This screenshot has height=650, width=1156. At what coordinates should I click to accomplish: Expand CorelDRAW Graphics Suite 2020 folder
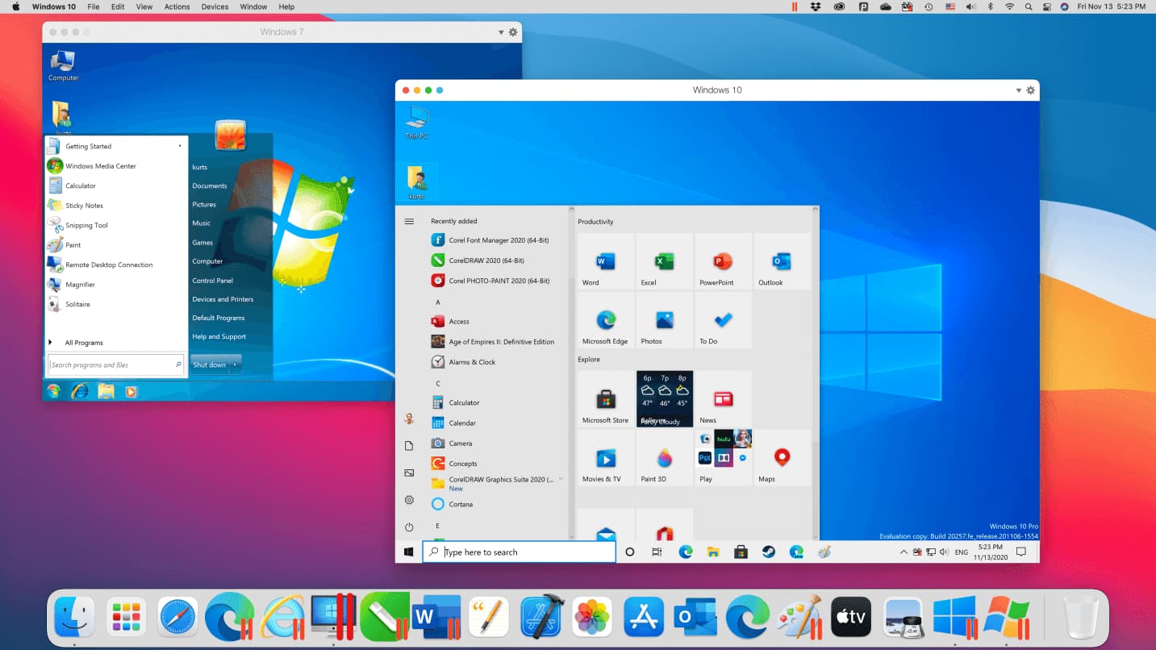(x=561, y=479)
